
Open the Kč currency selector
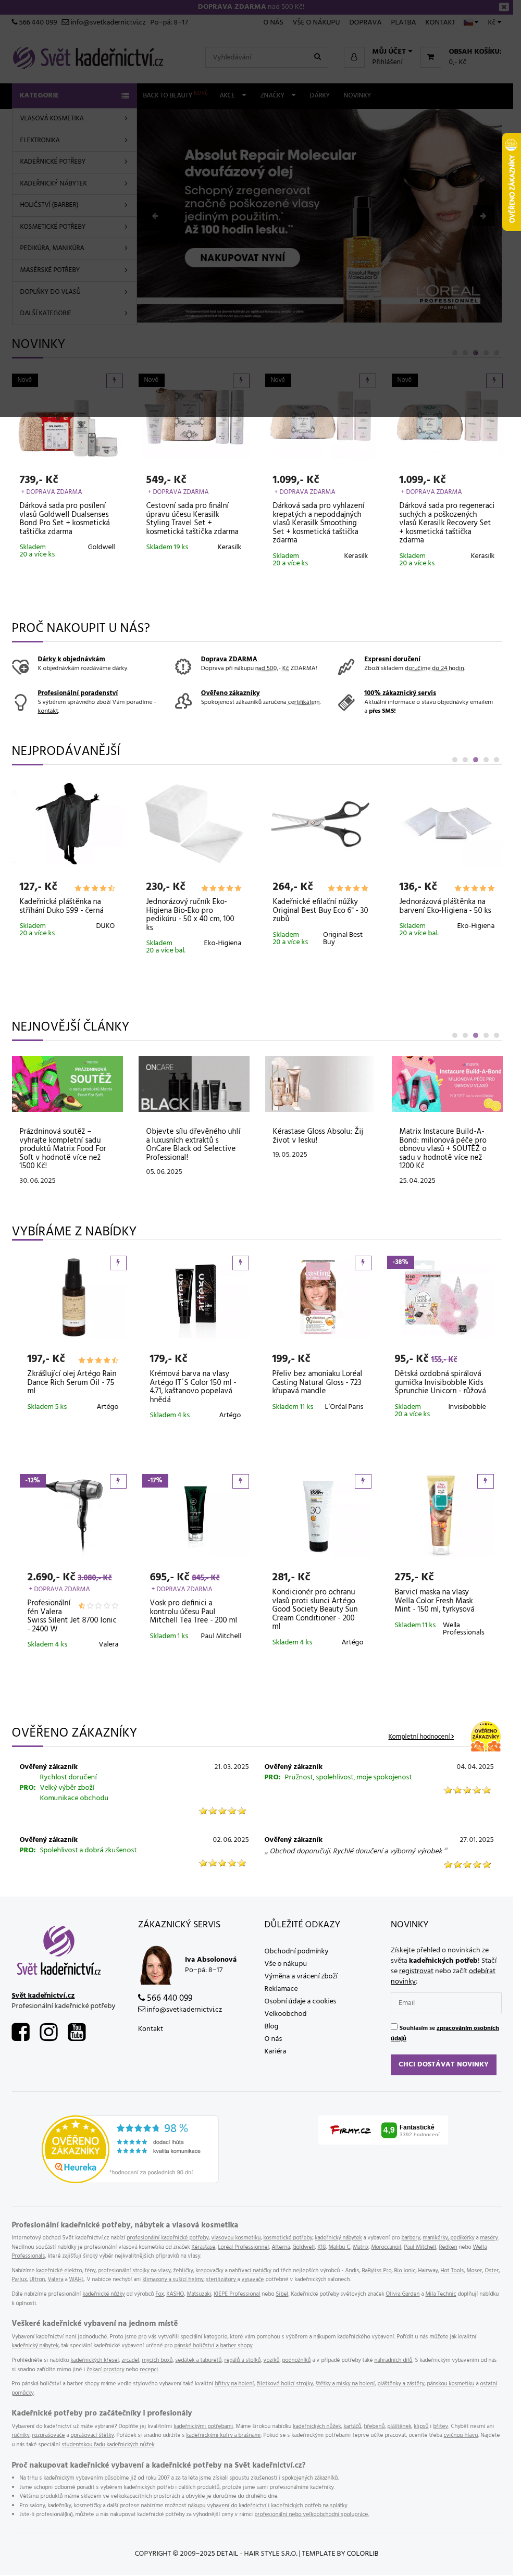coord(494,22)
